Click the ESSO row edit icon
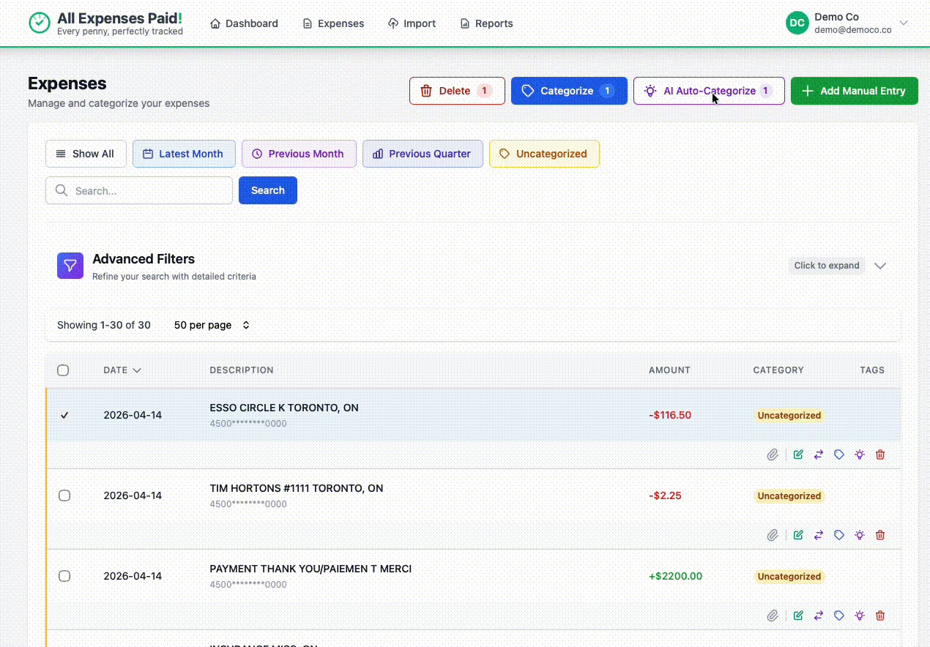Image resolution: width=930 pixels, height=647 pixels. 798,455
